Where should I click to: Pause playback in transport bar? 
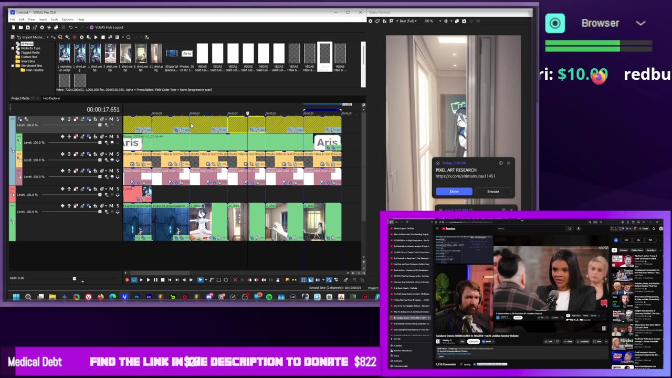click(155, 280)
